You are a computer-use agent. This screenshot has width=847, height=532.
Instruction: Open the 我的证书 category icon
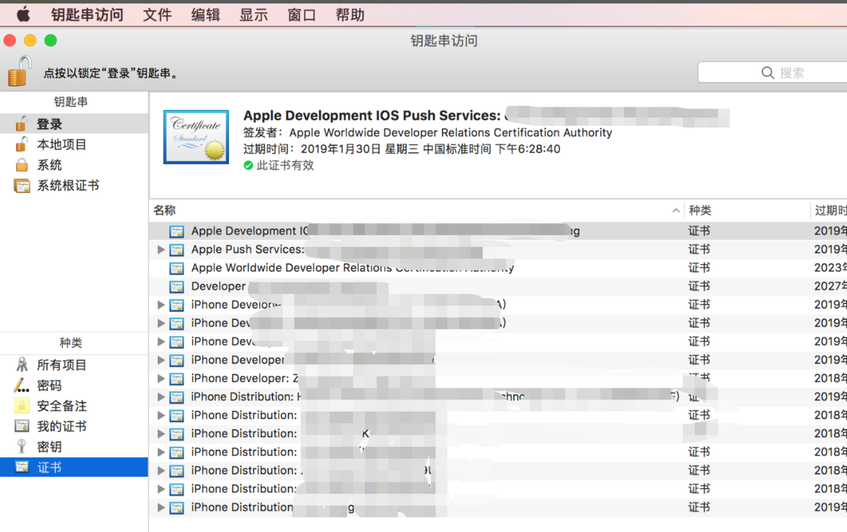point(22,426)
